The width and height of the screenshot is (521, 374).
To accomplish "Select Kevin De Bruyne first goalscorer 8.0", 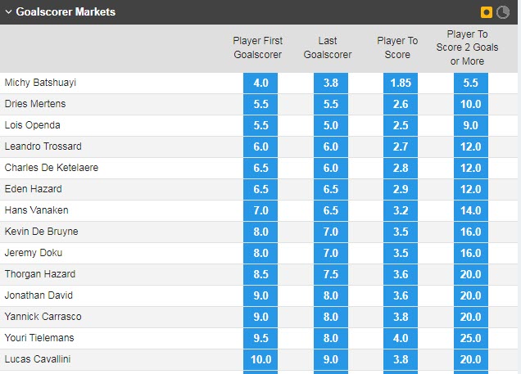I will coord(260,232).
